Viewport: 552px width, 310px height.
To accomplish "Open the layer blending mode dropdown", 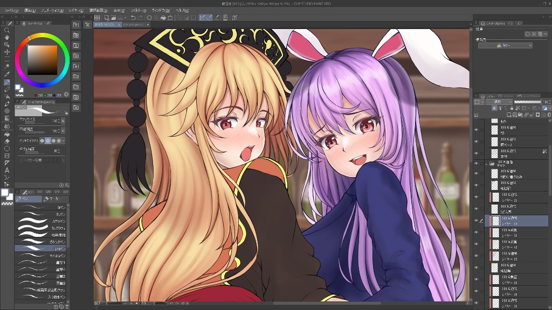I will point(499,102).
